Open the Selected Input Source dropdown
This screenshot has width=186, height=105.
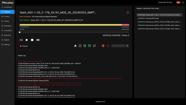[x=120, y=46]
